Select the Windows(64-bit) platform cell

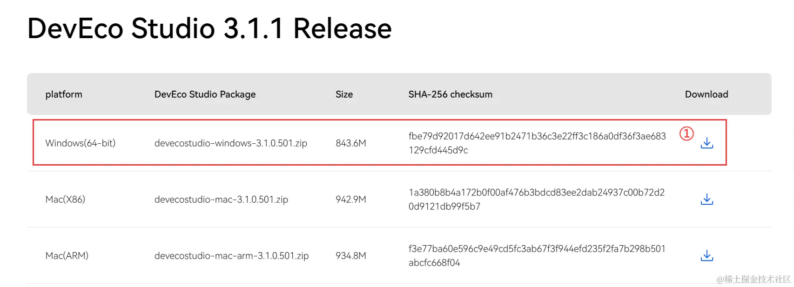pyautogui.click(x=80, y=143)
